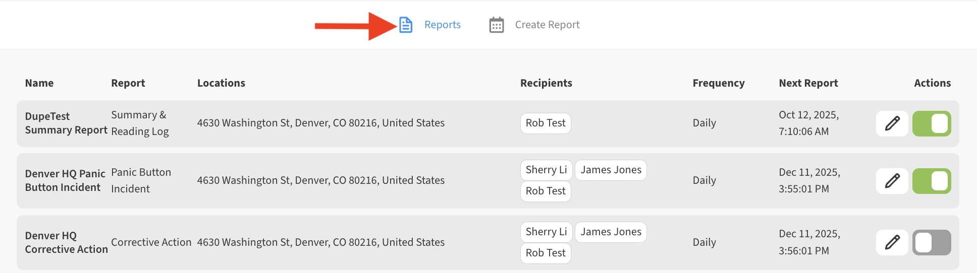The image size is (977, 273).
Task: Edit the DupeTest Summary Report pencil icon
Action: (892, 123)
